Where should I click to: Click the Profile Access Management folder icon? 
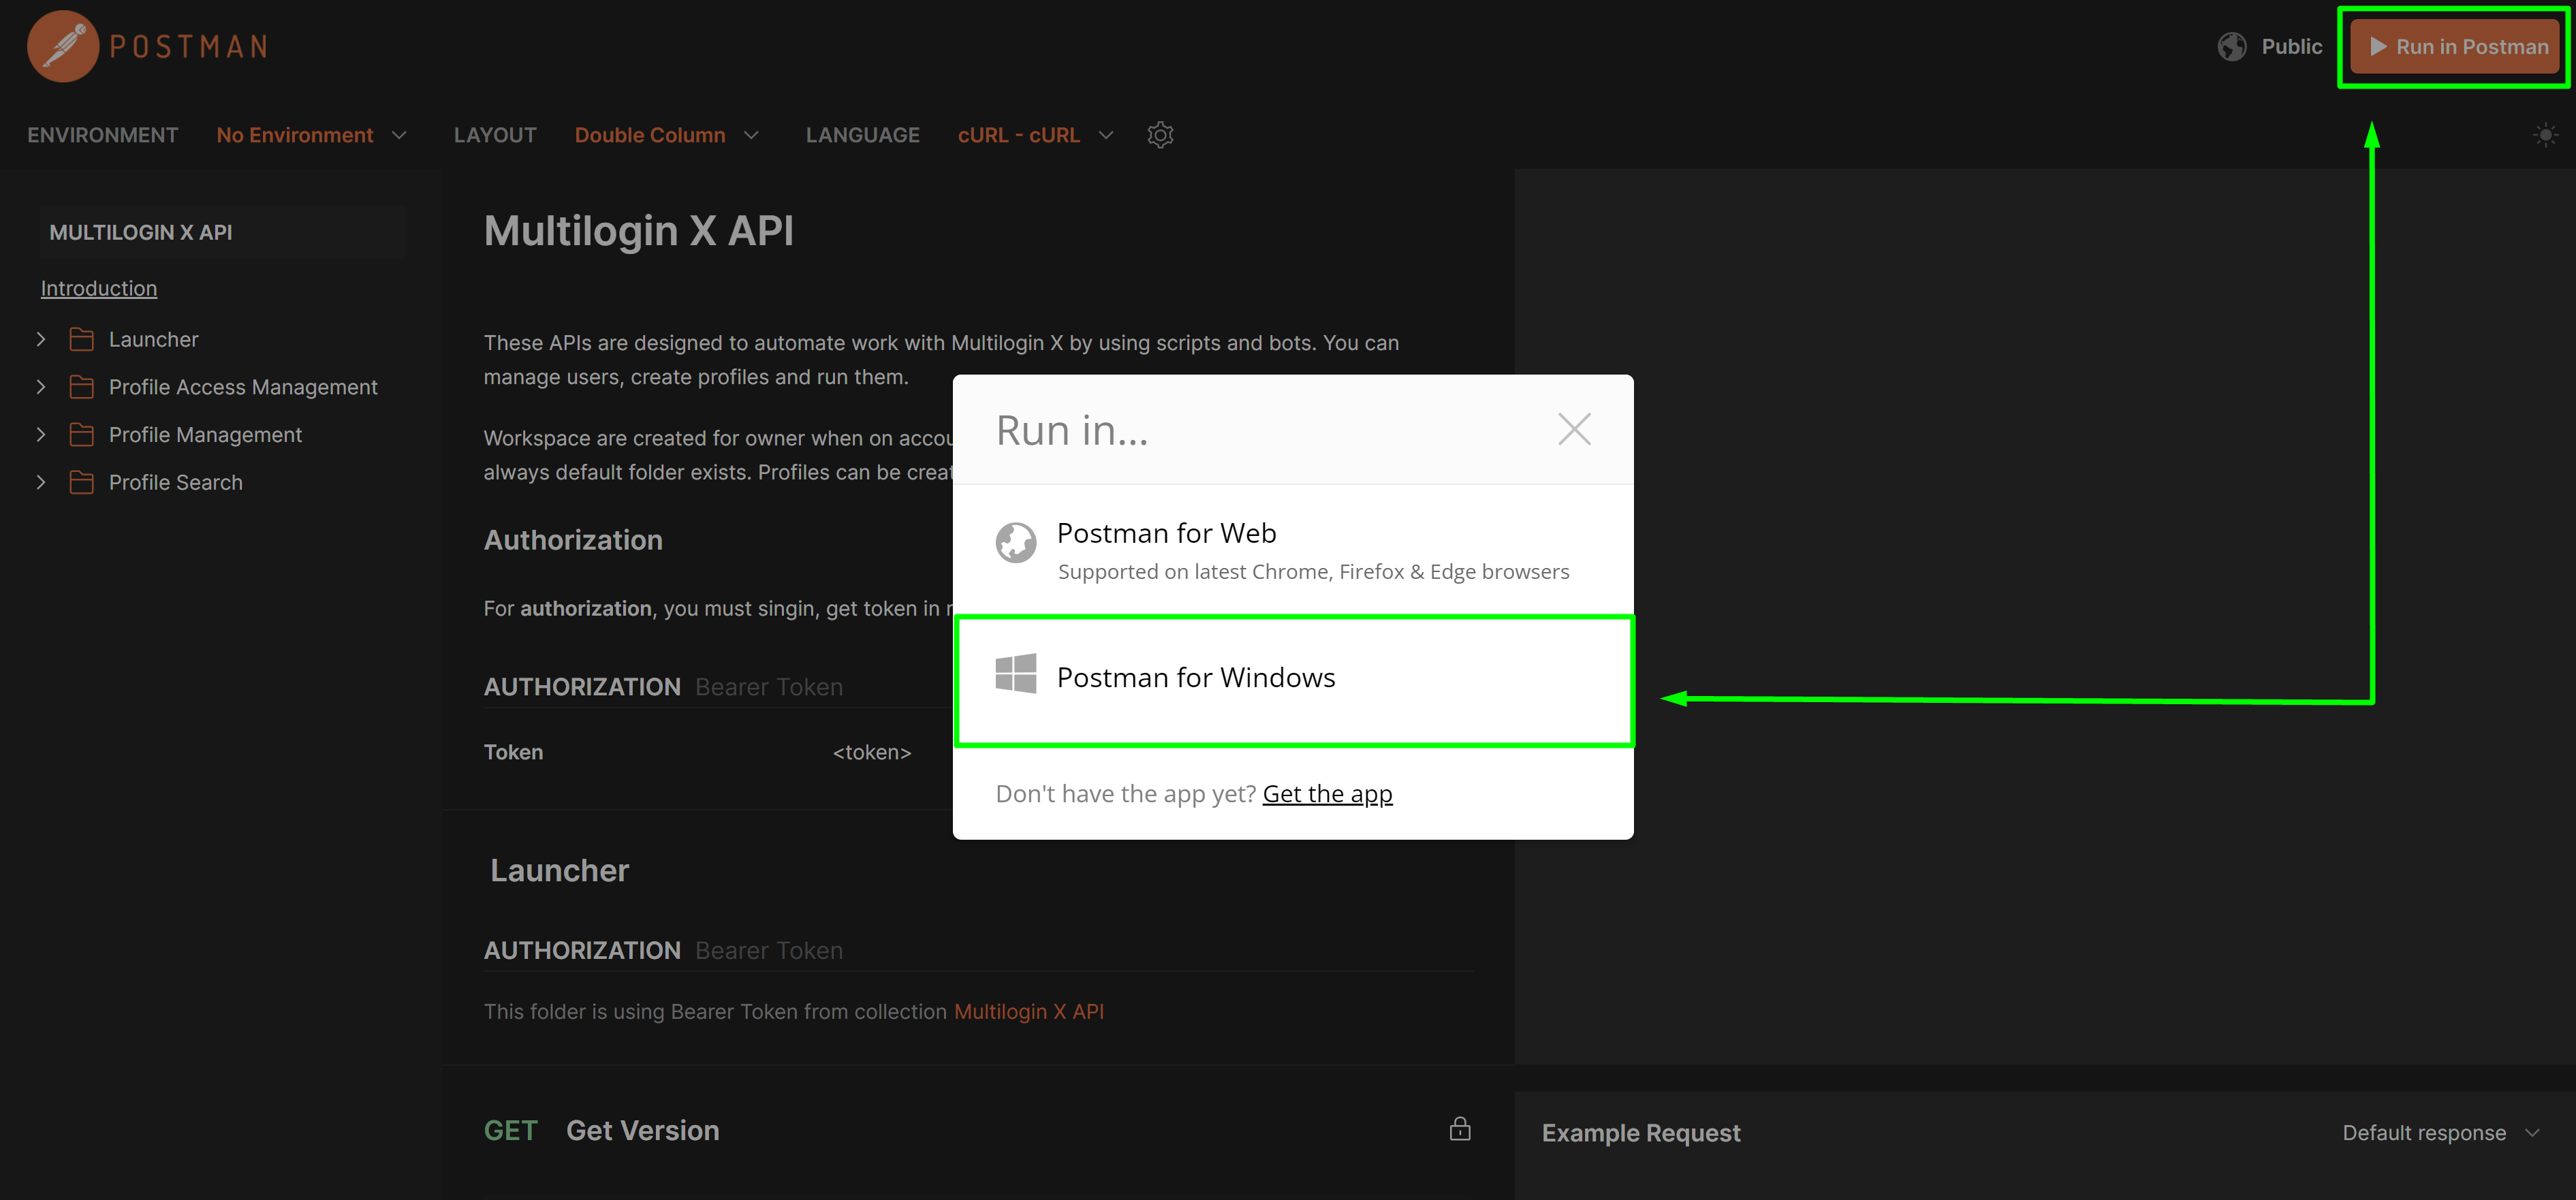(x=82, y=387)
